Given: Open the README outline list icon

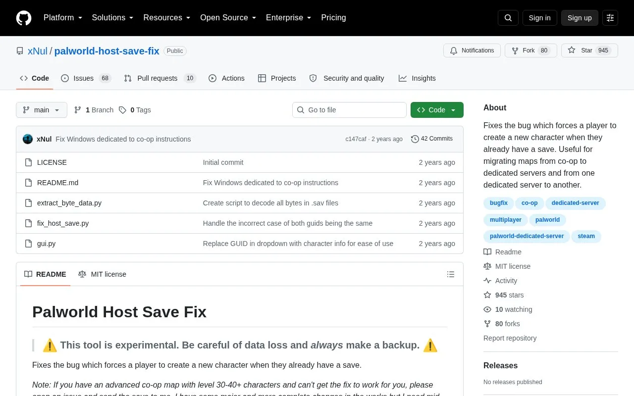Looking at the screenshot, I should click(451, 274).
